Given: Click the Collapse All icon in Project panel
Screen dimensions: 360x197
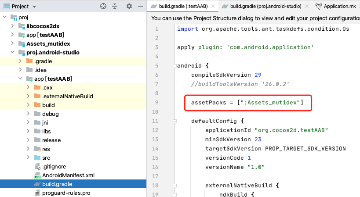Looking at the screenshot, I should [x=115, y=6].
